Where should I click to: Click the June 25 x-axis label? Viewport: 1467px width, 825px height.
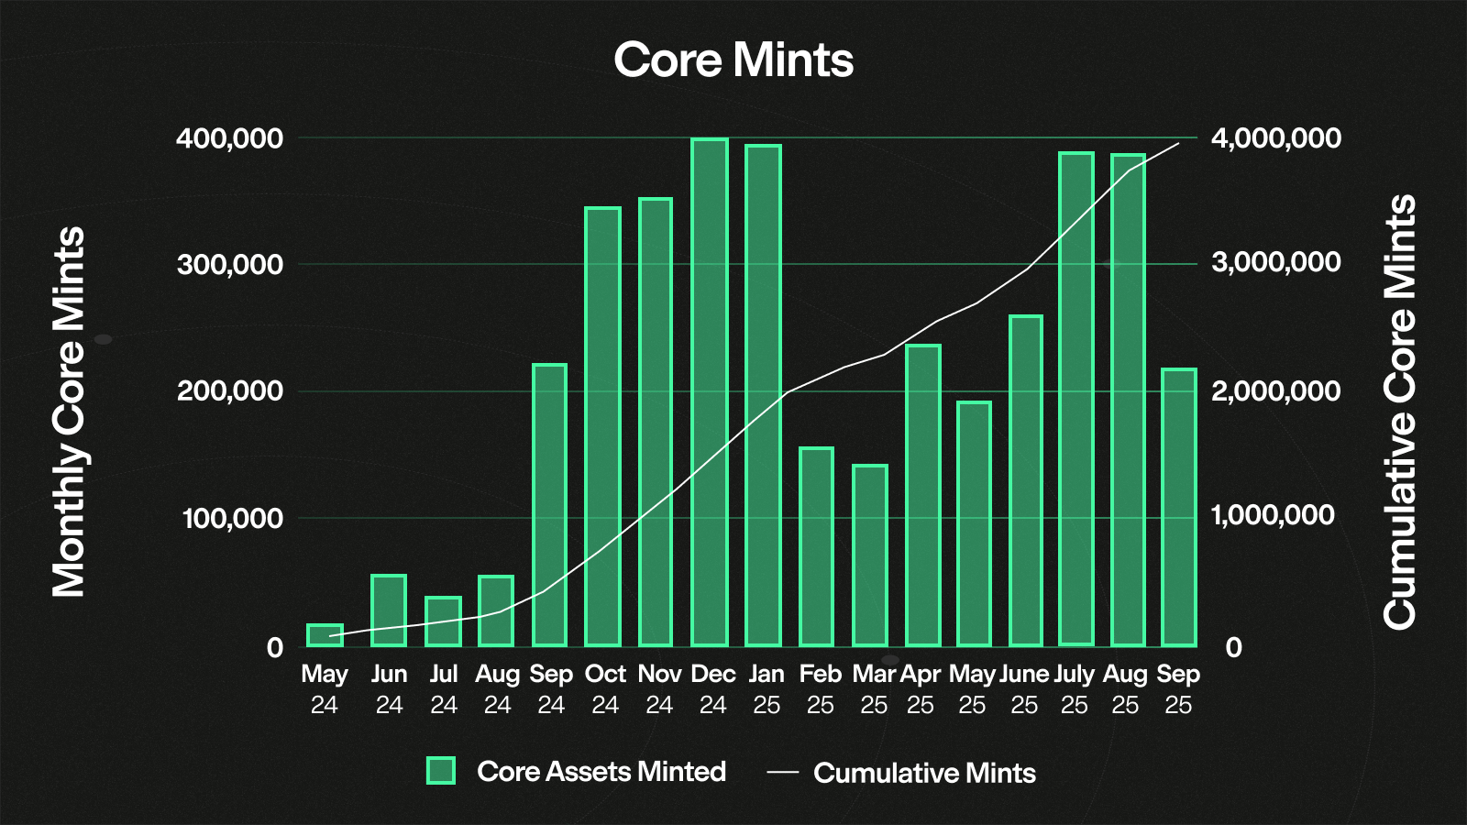tap(1024, 689)
